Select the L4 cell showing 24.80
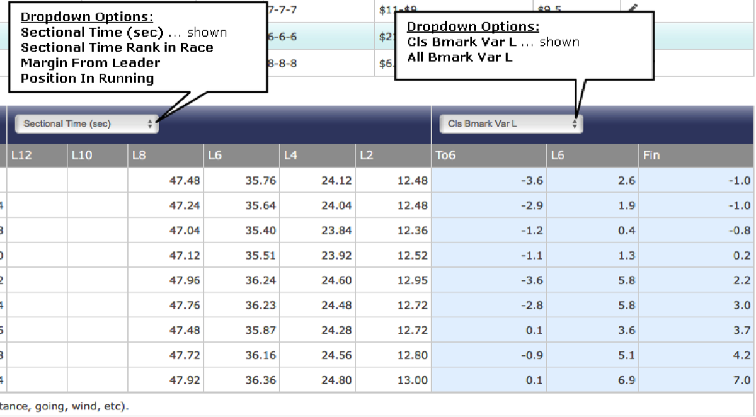The image size is (756, 417). click(x=317, y=380)
